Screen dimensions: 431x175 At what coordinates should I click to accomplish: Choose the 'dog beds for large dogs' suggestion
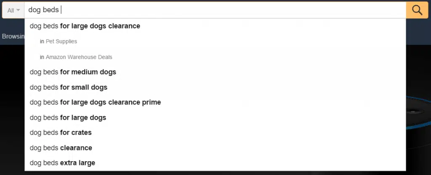[x=68, y=118]
